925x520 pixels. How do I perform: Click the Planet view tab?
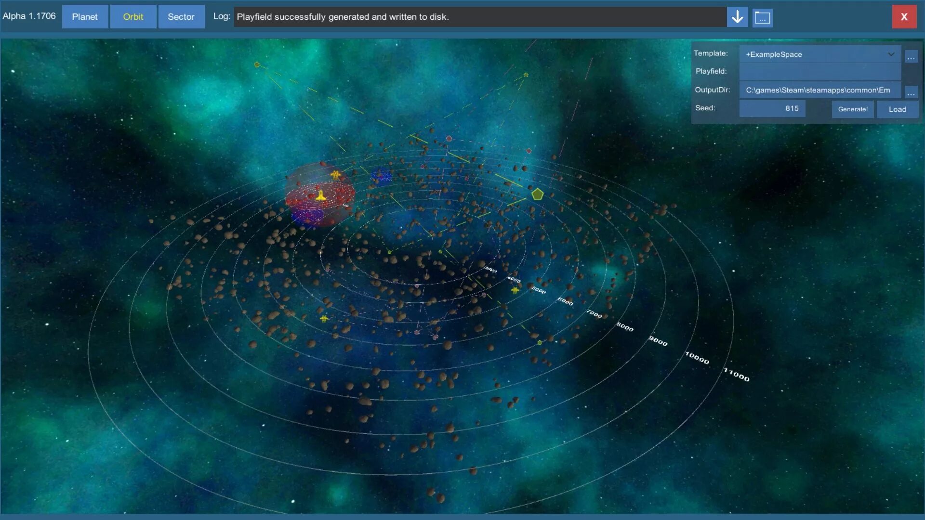click(x=84, y=16)
